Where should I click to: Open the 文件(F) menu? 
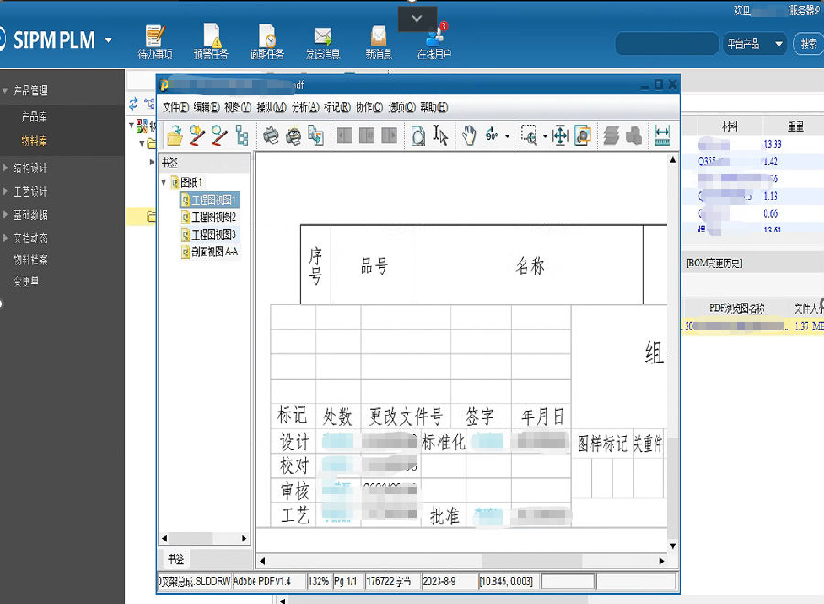coord(175,107)
